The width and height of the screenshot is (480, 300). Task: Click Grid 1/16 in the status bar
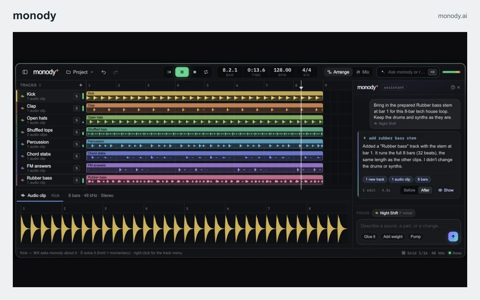tap(414, 253)
